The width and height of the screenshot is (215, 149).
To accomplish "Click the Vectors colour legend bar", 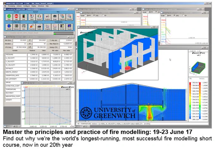I will coord(200,101).
